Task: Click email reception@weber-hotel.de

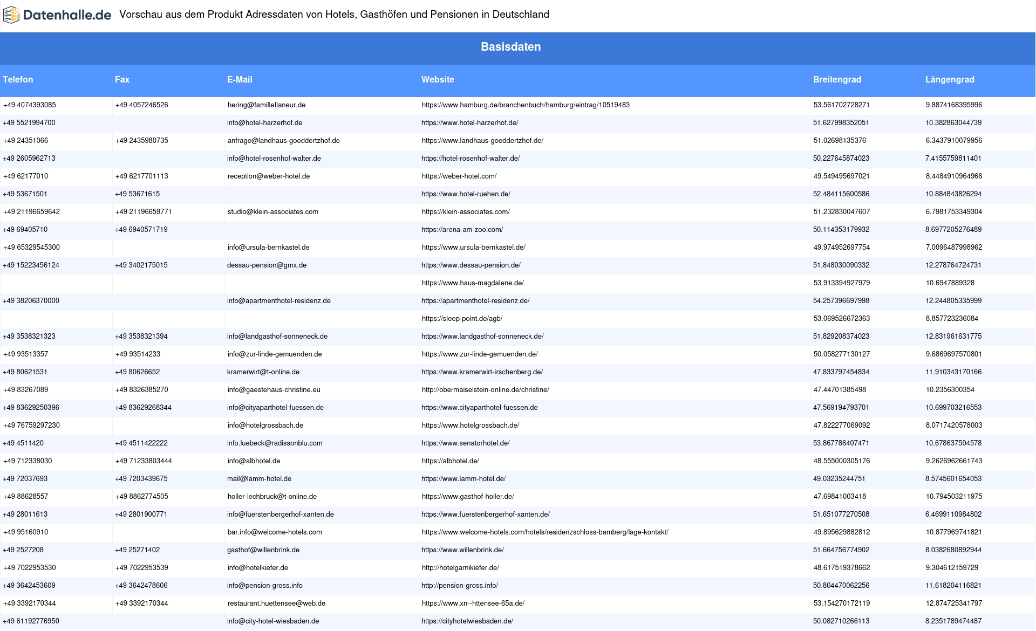Action: click(269, 176)
